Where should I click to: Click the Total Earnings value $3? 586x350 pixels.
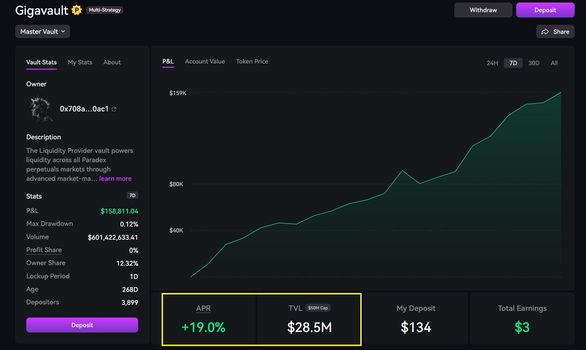[522, 328]
